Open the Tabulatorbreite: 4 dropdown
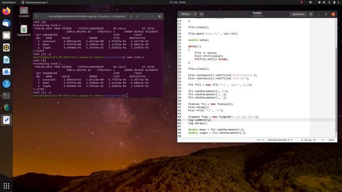Screen dimensions: 342x192 tap(279, 140)
